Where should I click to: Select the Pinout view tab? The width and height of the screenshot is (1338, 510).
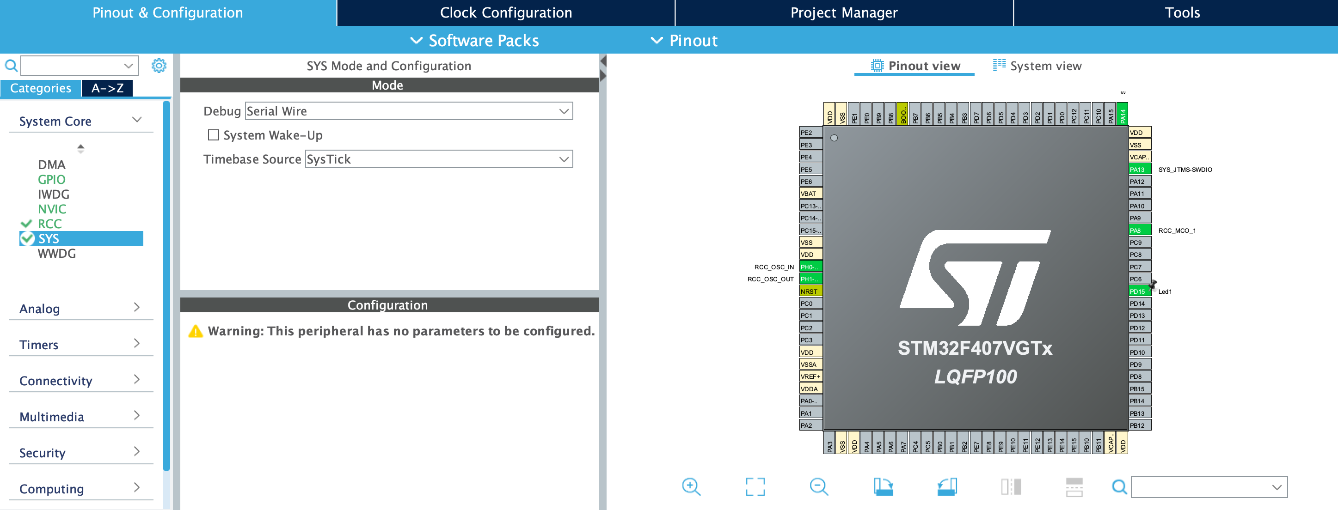click(915, 66)
